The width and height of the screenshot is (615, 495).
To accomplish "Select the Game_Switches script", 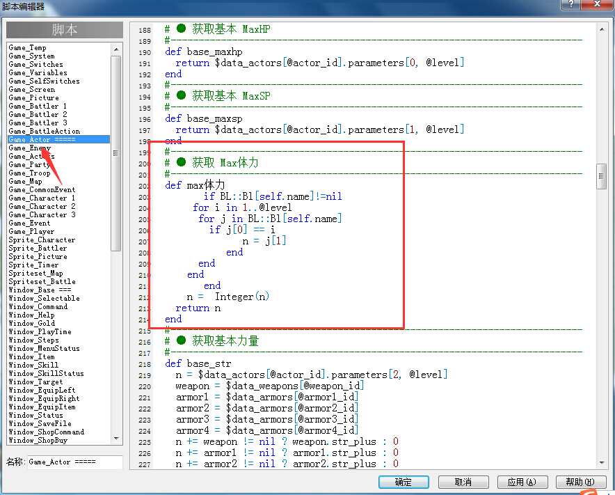I will 35,64.
